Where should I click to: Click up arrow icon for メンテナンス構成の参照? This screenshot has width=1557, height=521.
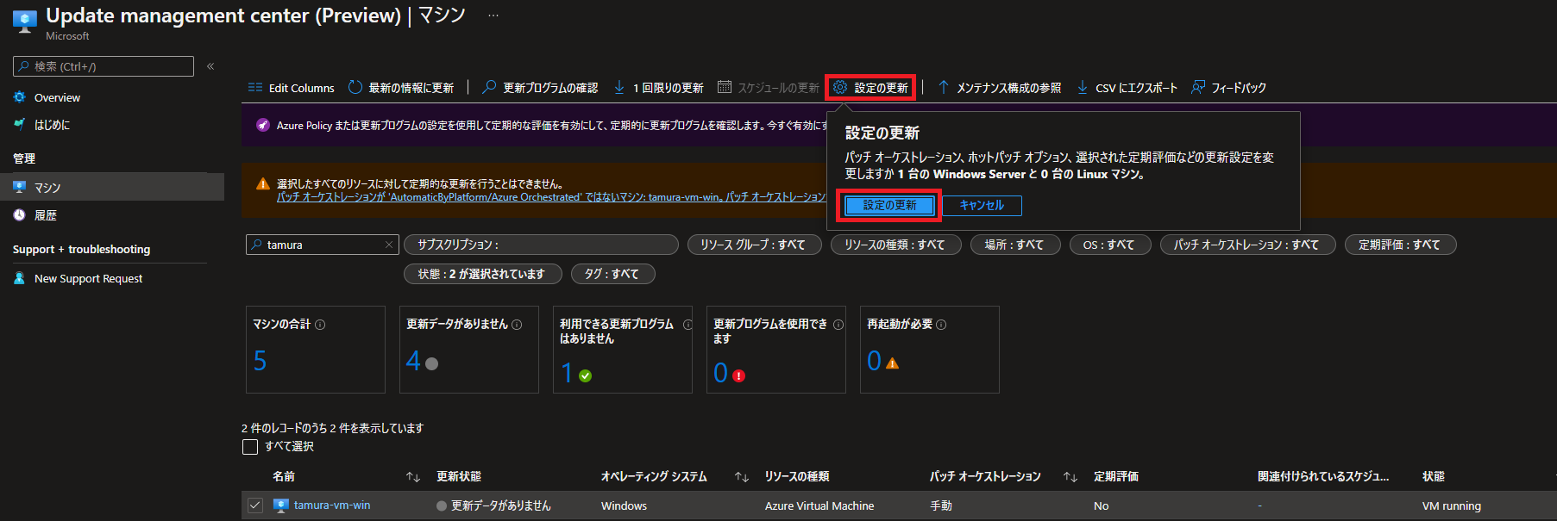[x=944, y=87]
